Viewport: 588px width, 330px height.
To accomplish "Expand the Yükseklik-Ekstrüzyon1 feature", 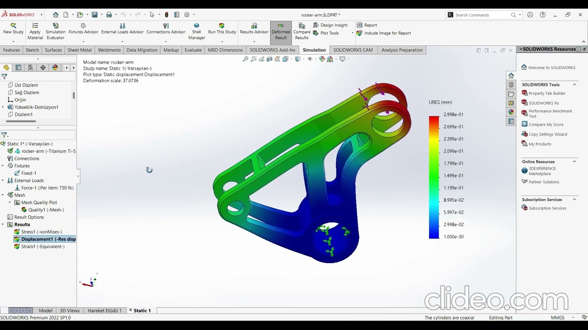I will coord(3,107).
